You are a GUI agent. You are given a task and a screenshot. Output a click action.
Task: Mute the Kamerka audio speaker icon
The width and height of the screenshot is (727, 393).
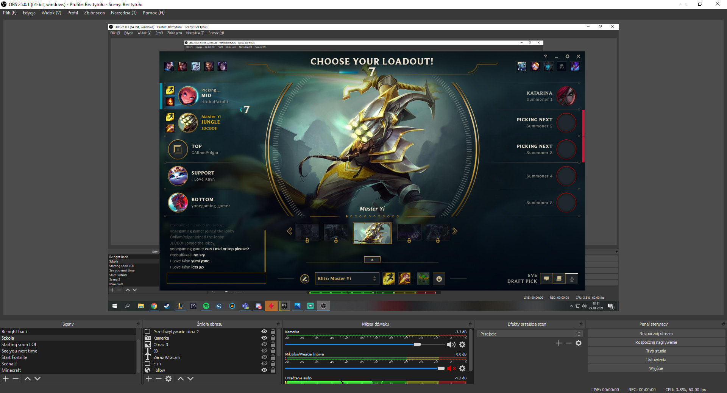point(451,345)
